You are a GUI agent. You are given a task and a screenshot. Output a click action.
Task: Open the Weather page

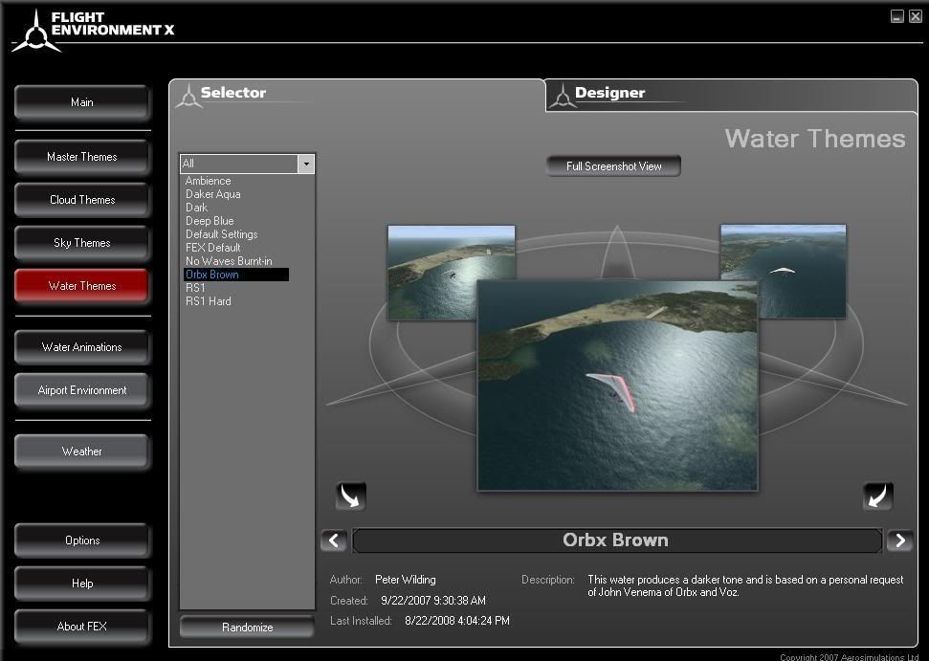pos(82,452)
